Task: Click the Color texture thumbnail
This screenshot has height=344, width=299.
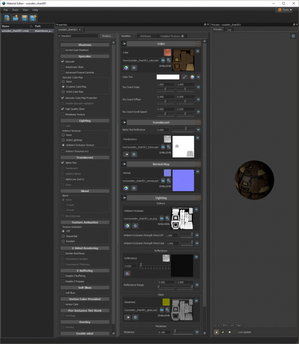Action: (183, 60)
